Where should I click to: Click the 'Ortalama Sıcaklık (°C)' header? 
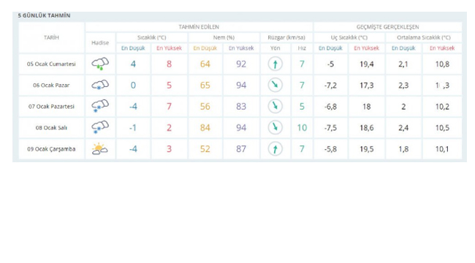point(424,37)
